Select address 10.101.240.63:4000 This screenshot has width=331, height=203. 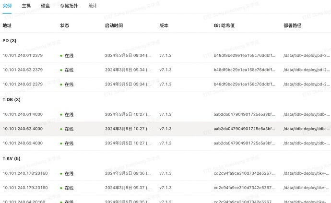click(x=23, y=143)
